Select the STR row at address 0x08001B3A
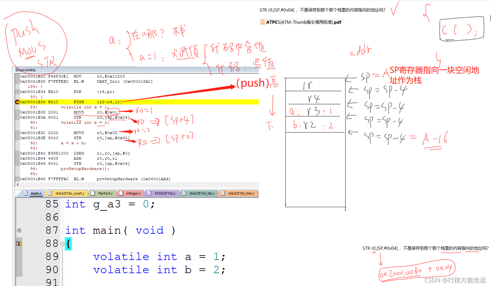The width and height of the screenshot is (491, 286). click(139, 117)
